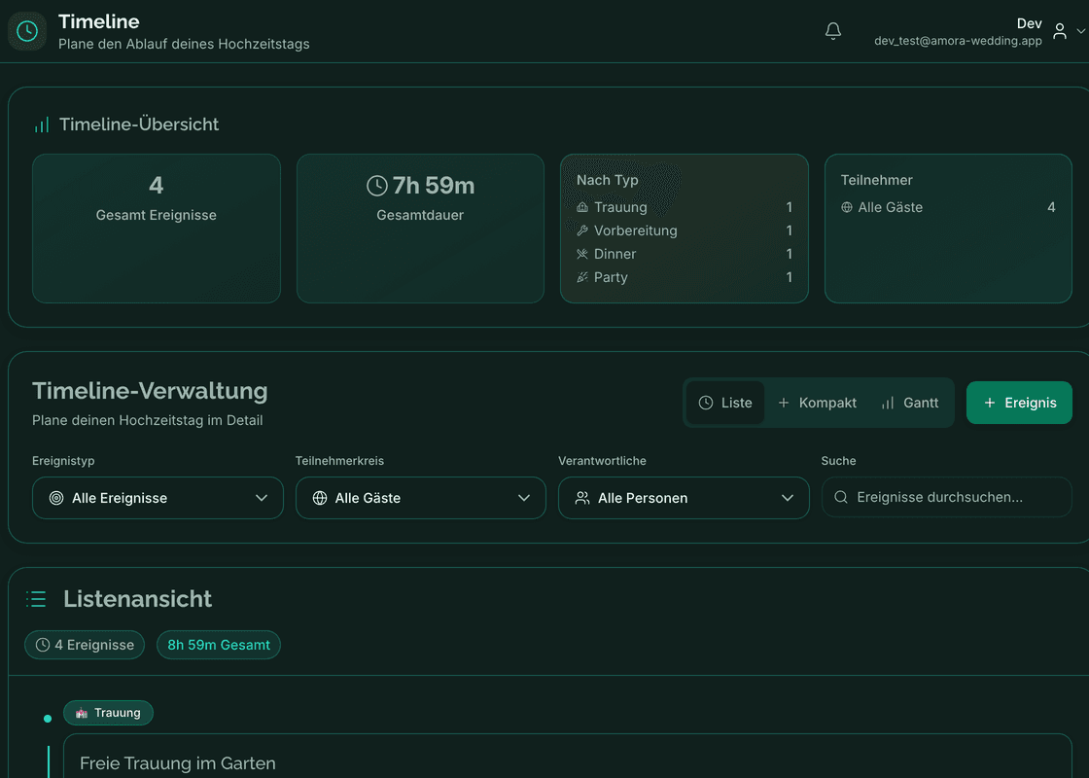
Task: Click the Timeline page title in header
Action: click(98, 21)
